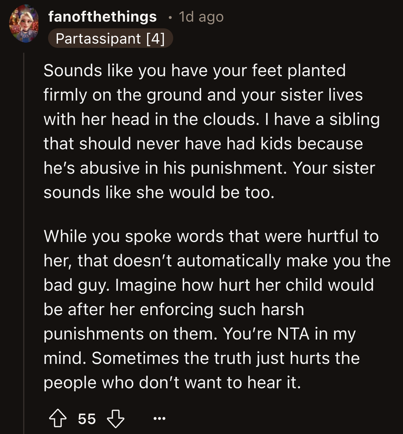The image size is (403, 434).
Task: Downvote the comment by fanofthethings
Action: [x=116, y=419]
